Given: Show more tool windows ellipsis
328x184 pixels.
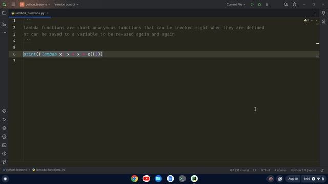Looking at the screenshot, I should 4,32.
